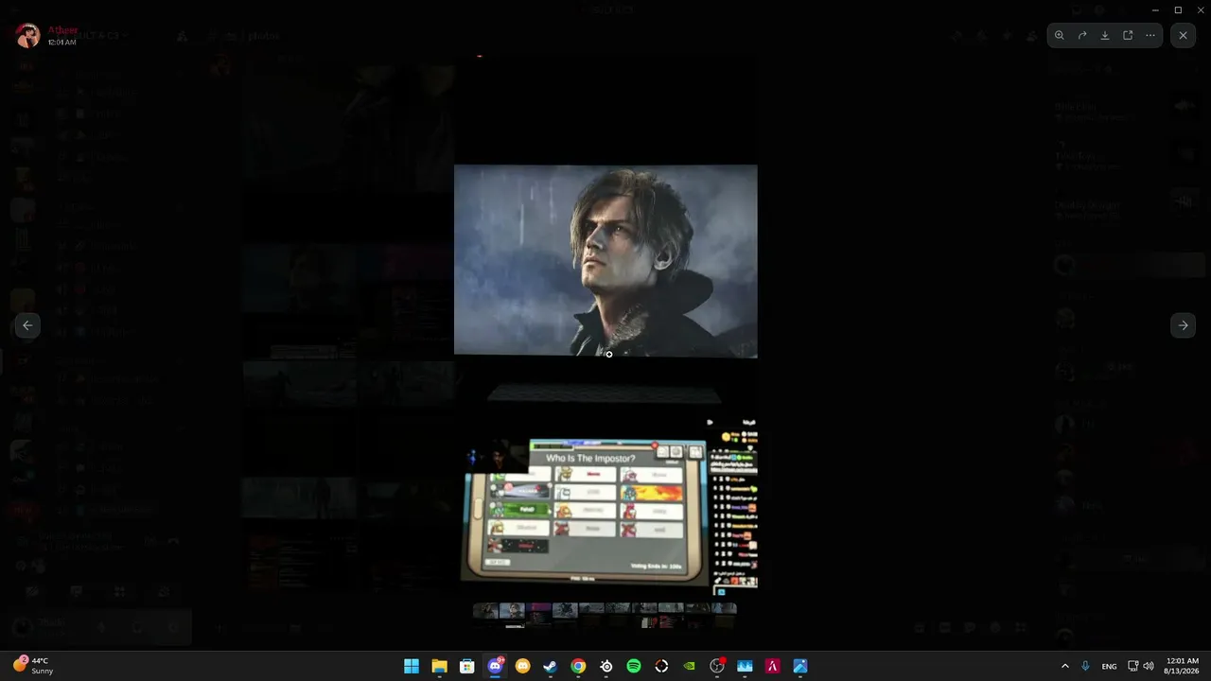The width and height of the screenshot is (1211, 681).
Task: Open the NVIDIA app from the taskbar
Action: 690,666
